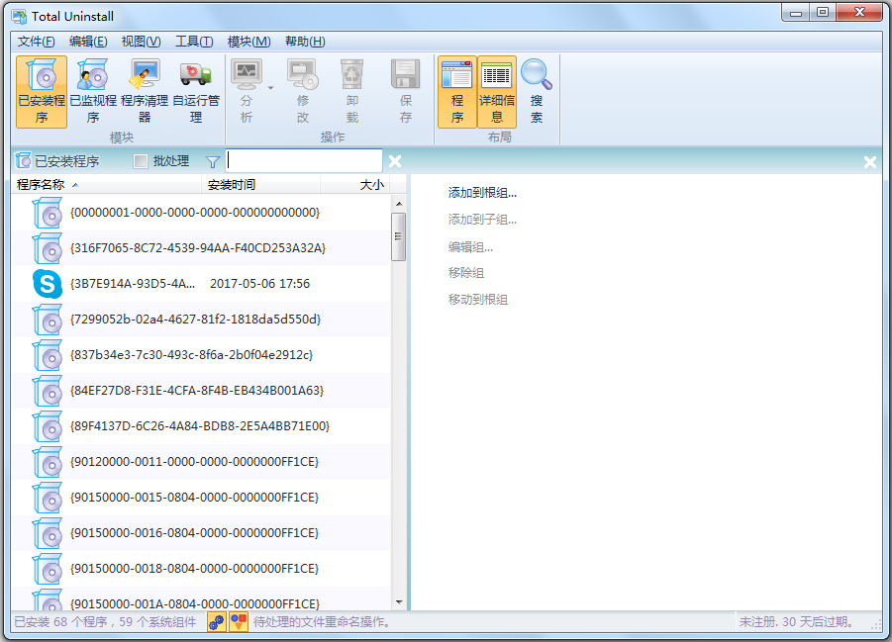Toggle the 程序 layout pane
892x642 pixels.
456,91
